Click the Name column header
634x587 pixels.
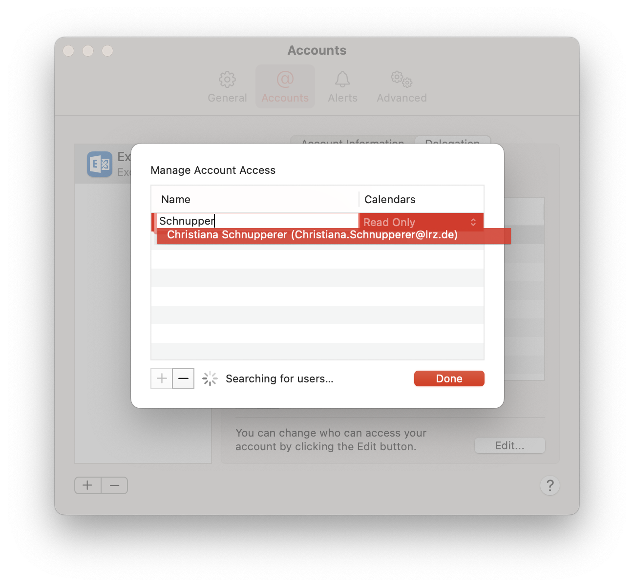pyautogui.click(x=176, y=199)
